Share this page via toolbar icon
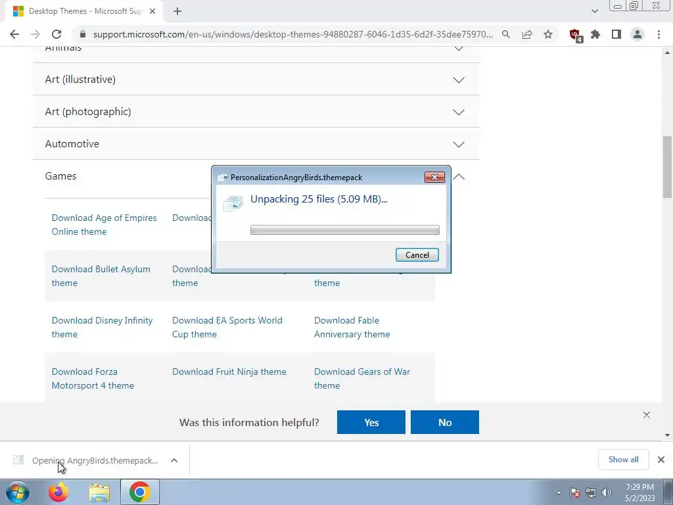The image size is (673, 505). point(527,34)
